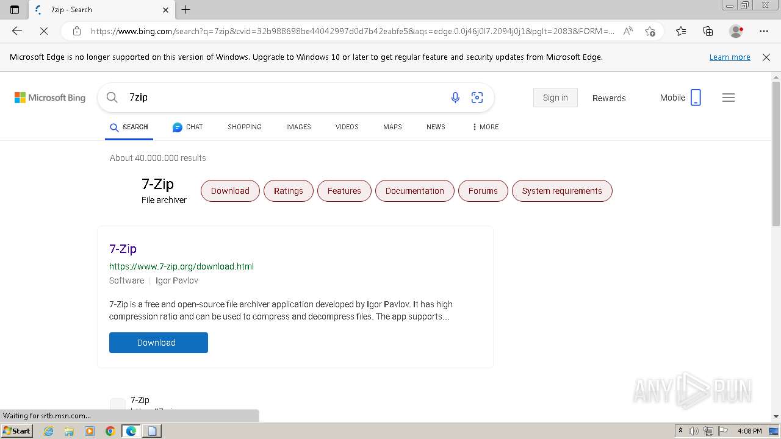
Task: Stop loading the current page
Action: pyautogui.click(x=44, y=31)
